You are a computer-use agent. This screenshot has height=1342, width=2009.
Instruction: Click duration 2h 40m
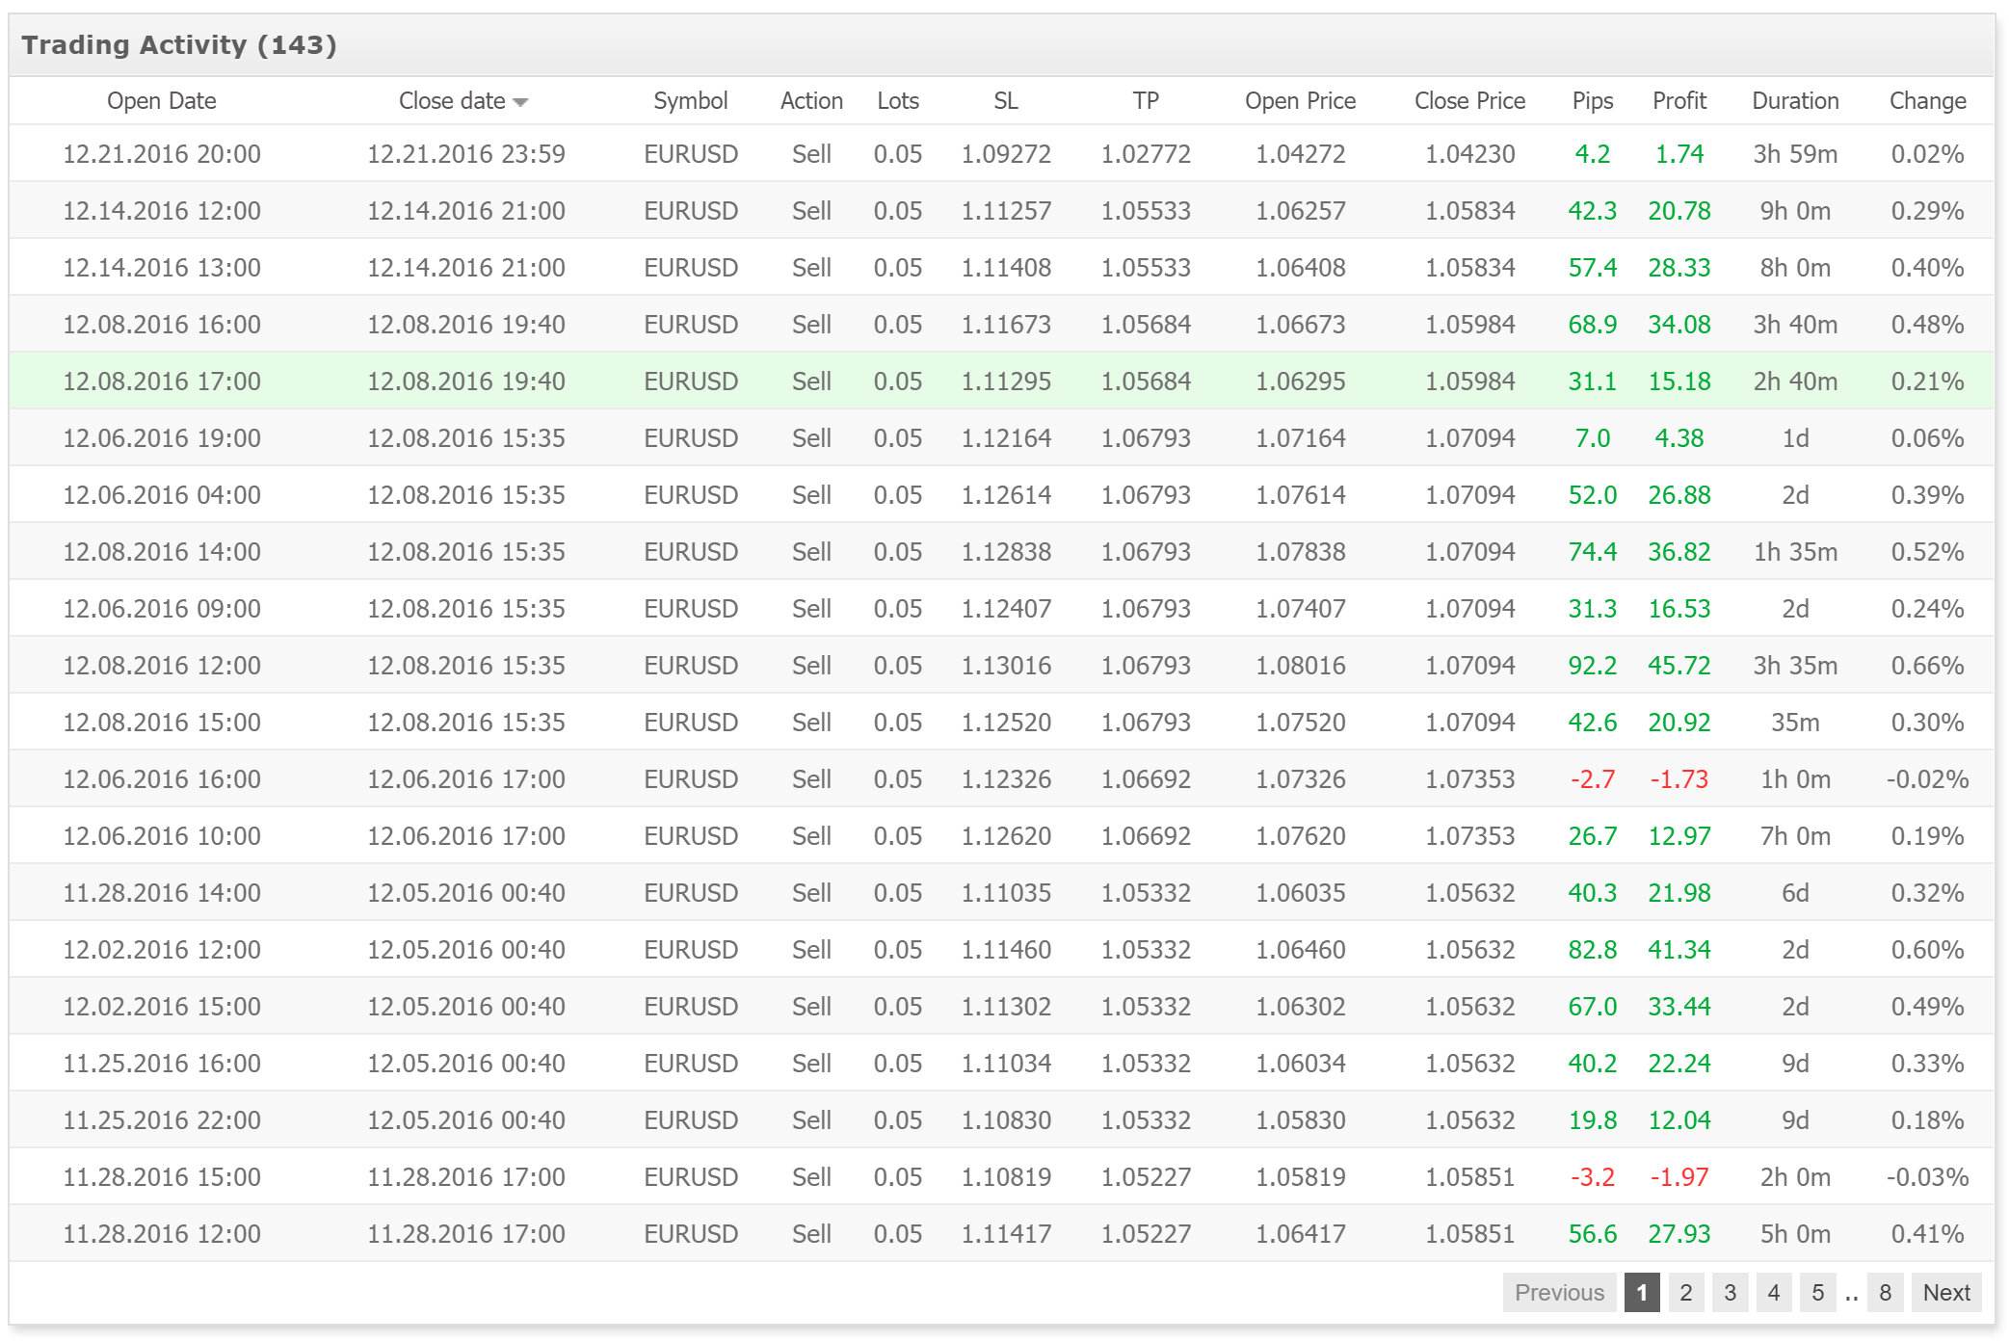(x=1795, y=382)
